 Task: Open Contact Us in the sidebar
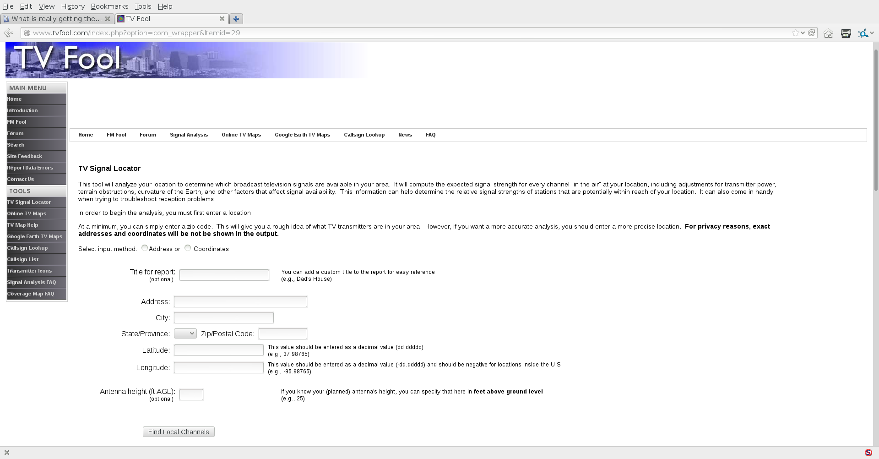tap(37, 179)
